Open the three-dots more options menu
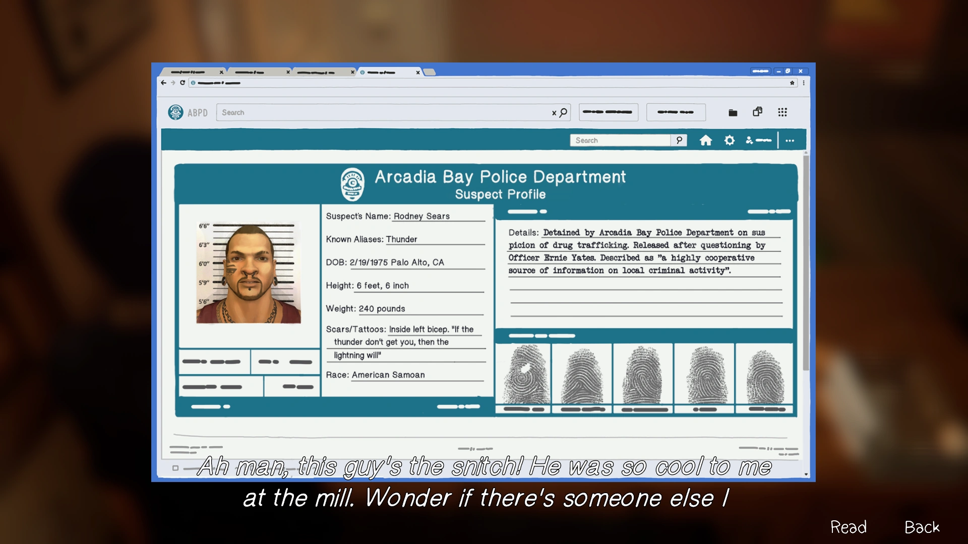 tap(790, 141)
